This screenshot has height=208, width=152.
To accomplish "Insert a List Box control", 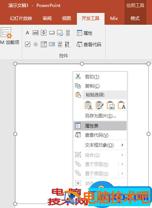I will click(44, 44).
